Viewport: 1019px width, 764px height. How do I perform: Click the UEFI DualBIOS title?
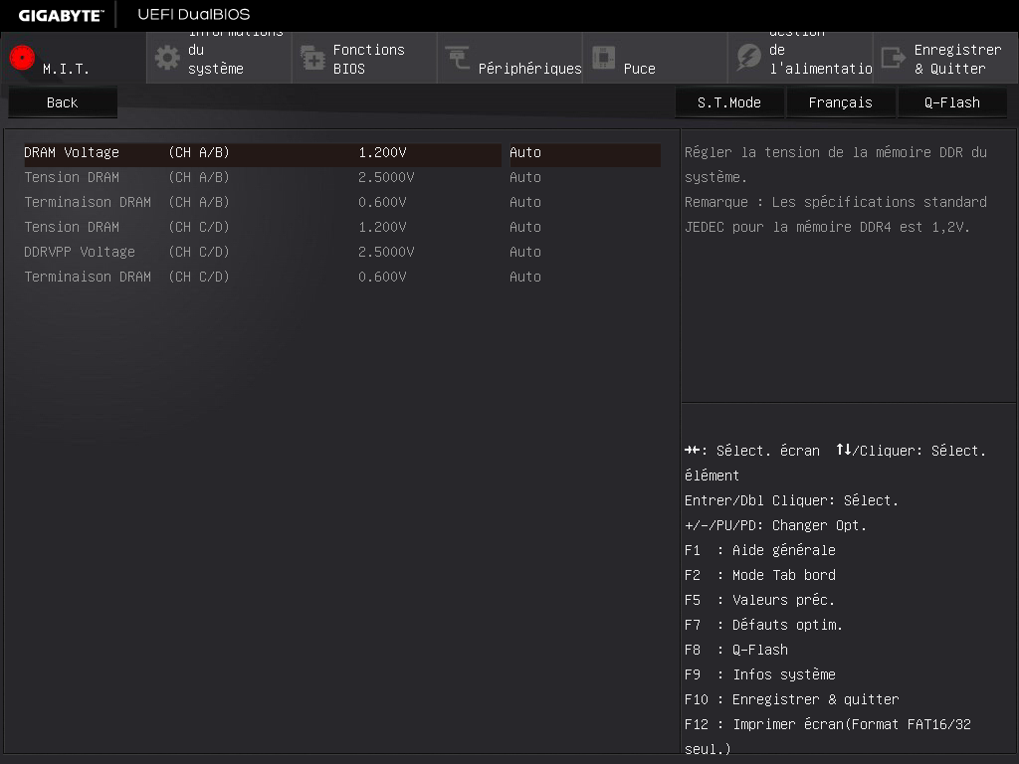(x=194, y=14)
